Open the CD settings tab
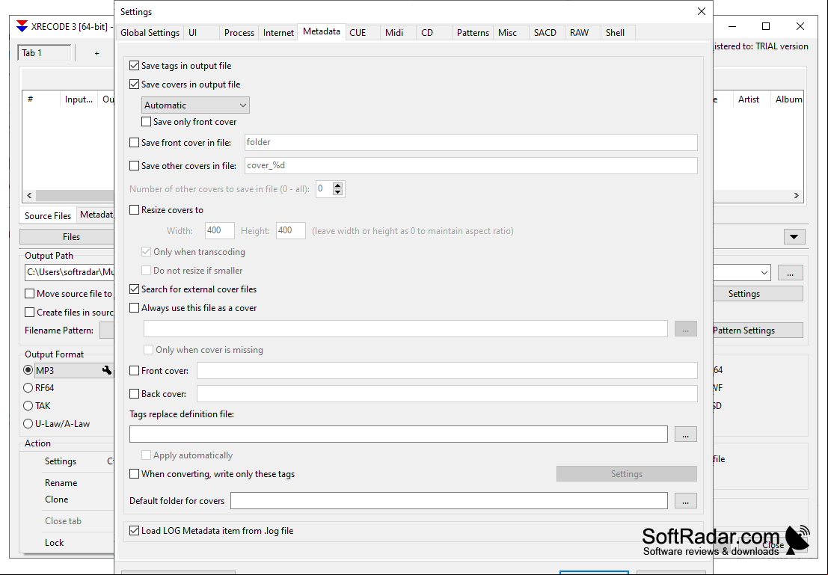 pyautogui.click(x=434, y=33)
